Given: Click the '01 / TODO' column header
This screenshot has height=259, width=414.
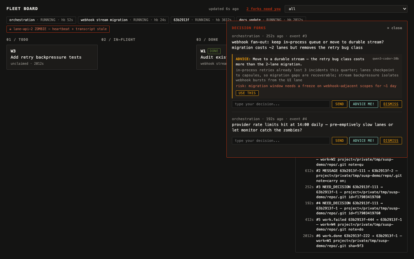Looking at the screenshot, I should pyautogui.click(x=17, y=40).
